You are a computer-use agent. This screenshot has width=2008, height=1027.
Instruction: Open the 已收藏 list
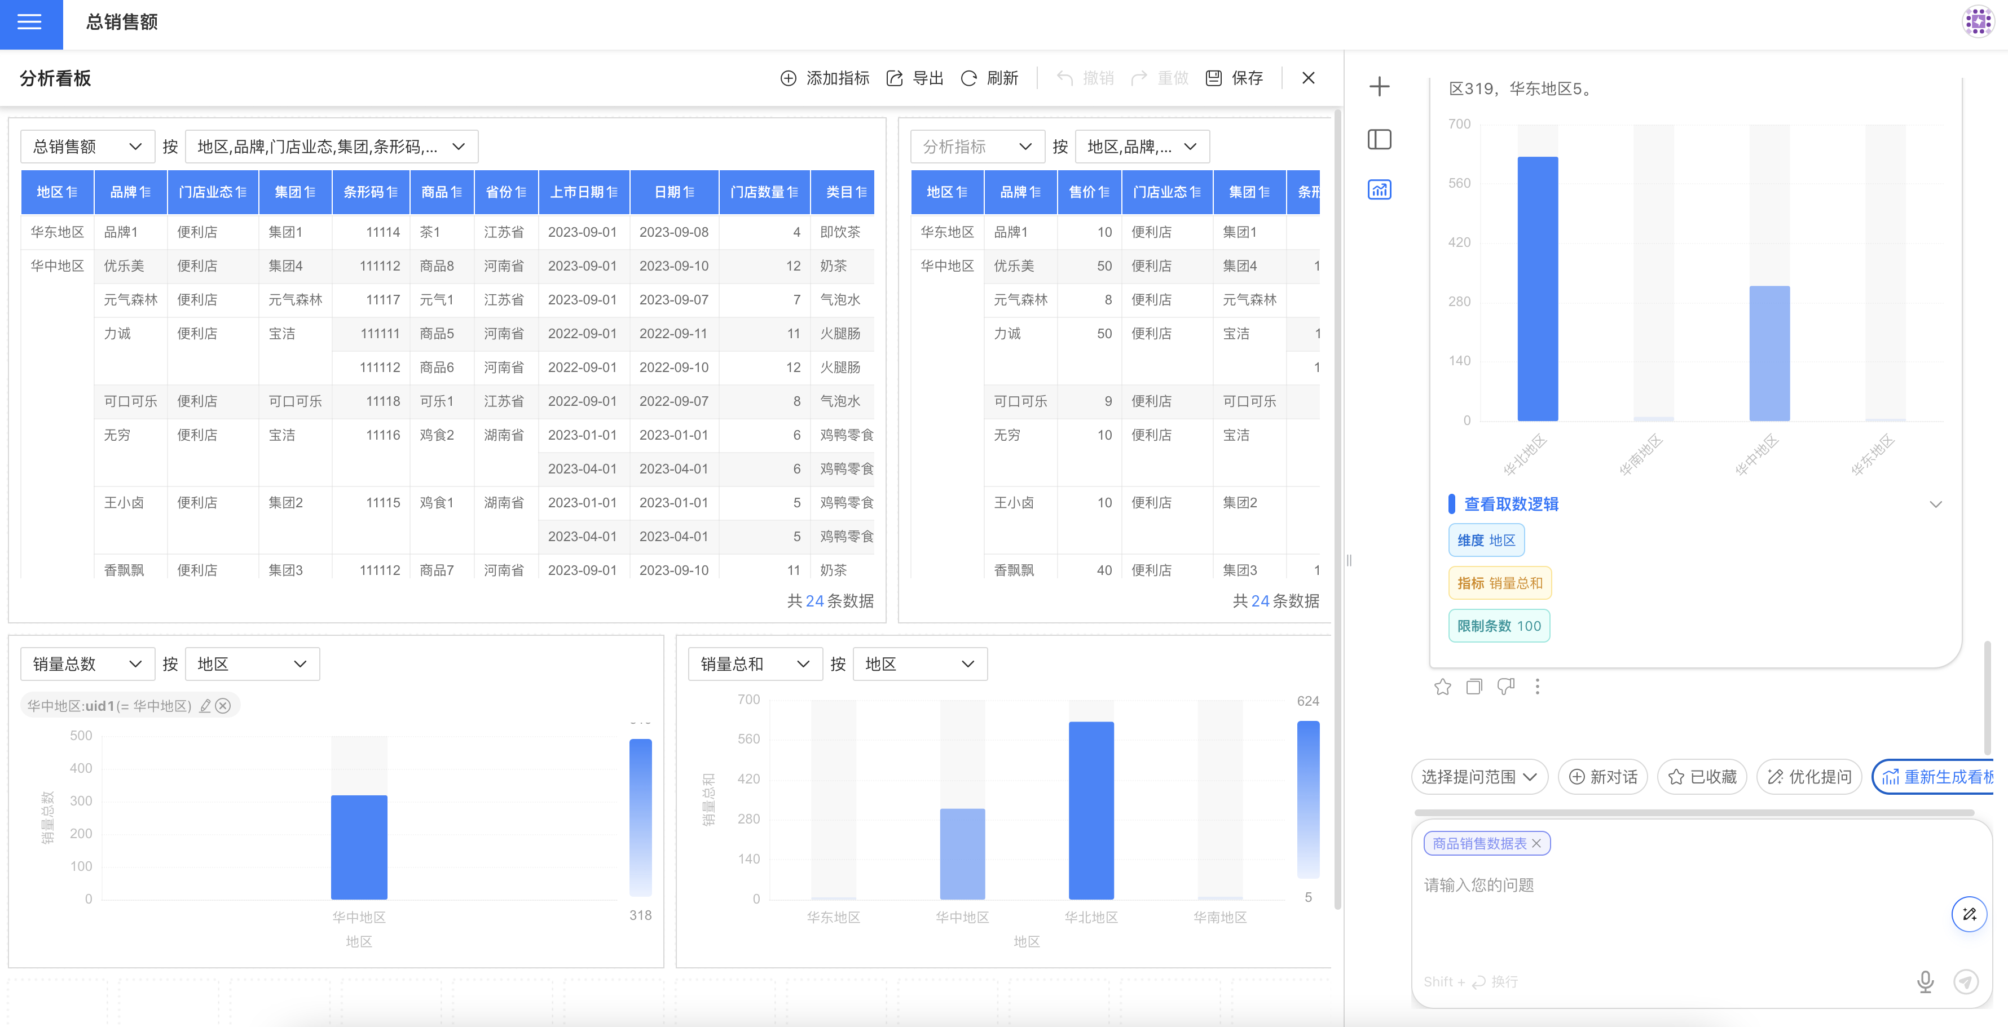click(1702, 777)
